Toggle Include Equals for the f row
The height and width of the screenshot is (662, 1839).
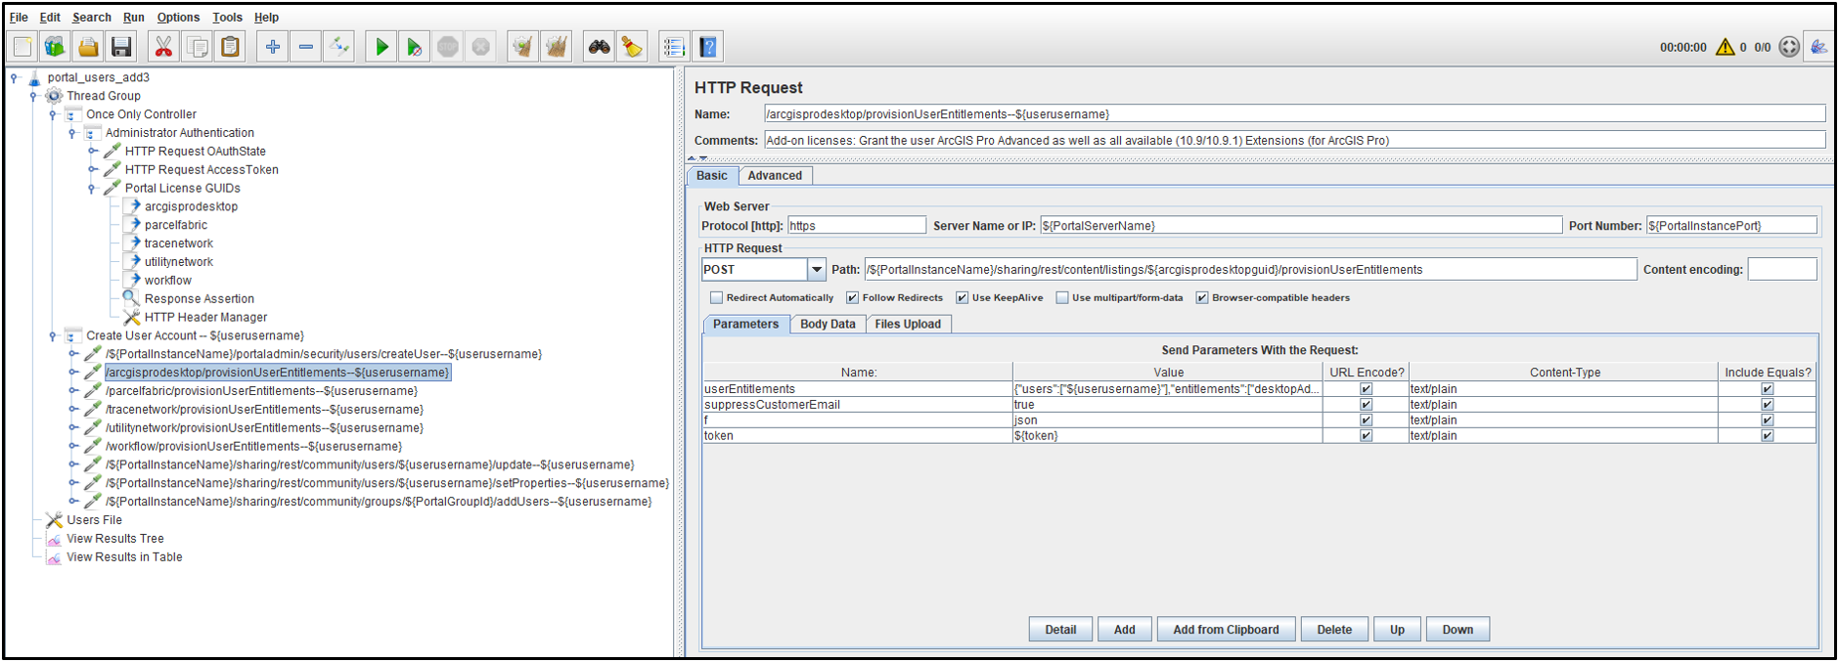point(1767,420)
